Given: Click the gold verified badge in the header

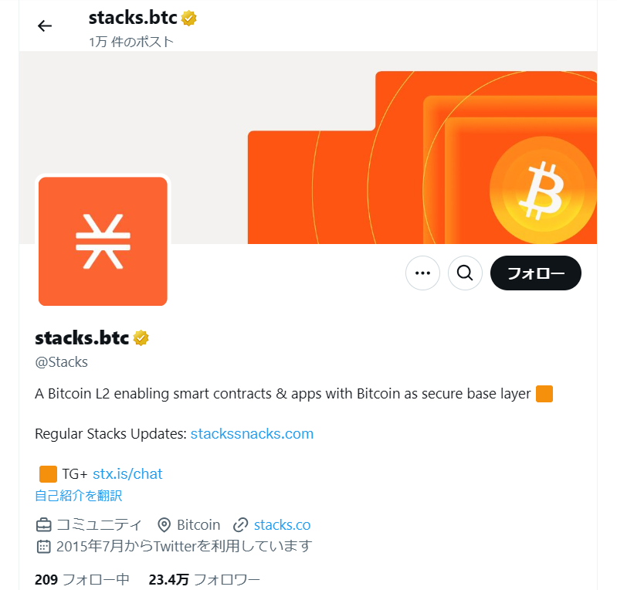Looking at the screenshot, I should 189,18.
